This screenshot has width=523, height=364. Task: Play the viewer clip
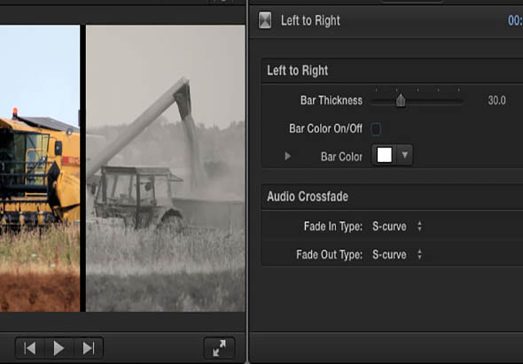click(59, 348)
